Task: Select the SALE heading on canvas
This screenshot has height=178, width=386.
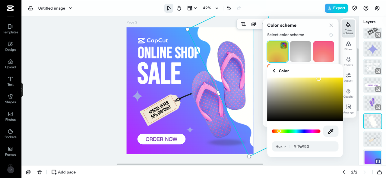Action: click(x=159, y=73)
